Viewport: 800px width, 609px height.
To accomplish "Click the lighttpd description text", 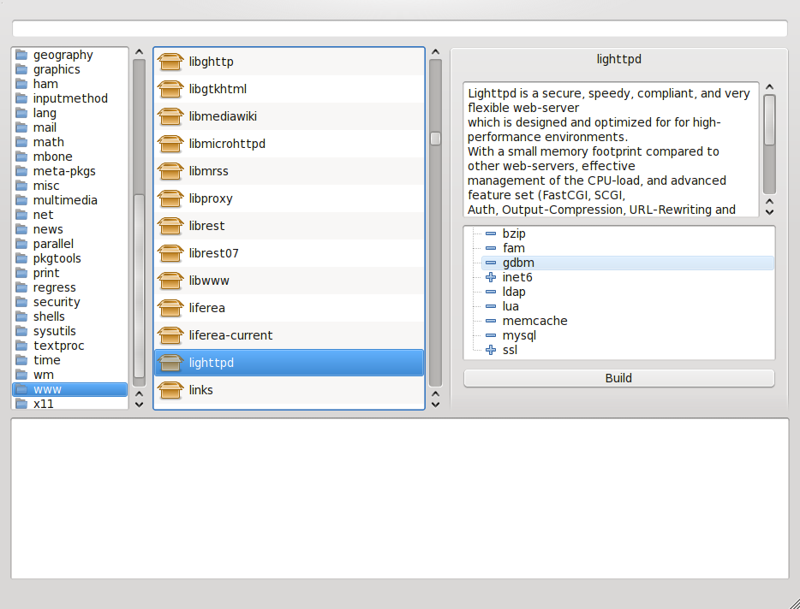I will click(611, 151).
